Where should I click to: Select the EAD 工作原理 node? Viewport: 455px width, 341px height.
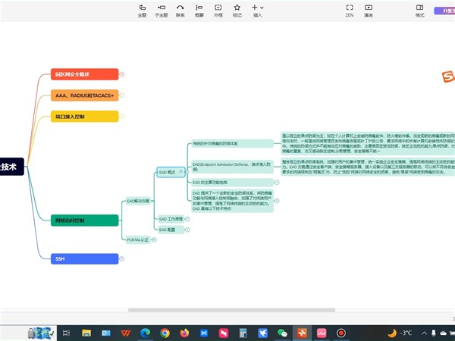point(171,219)
